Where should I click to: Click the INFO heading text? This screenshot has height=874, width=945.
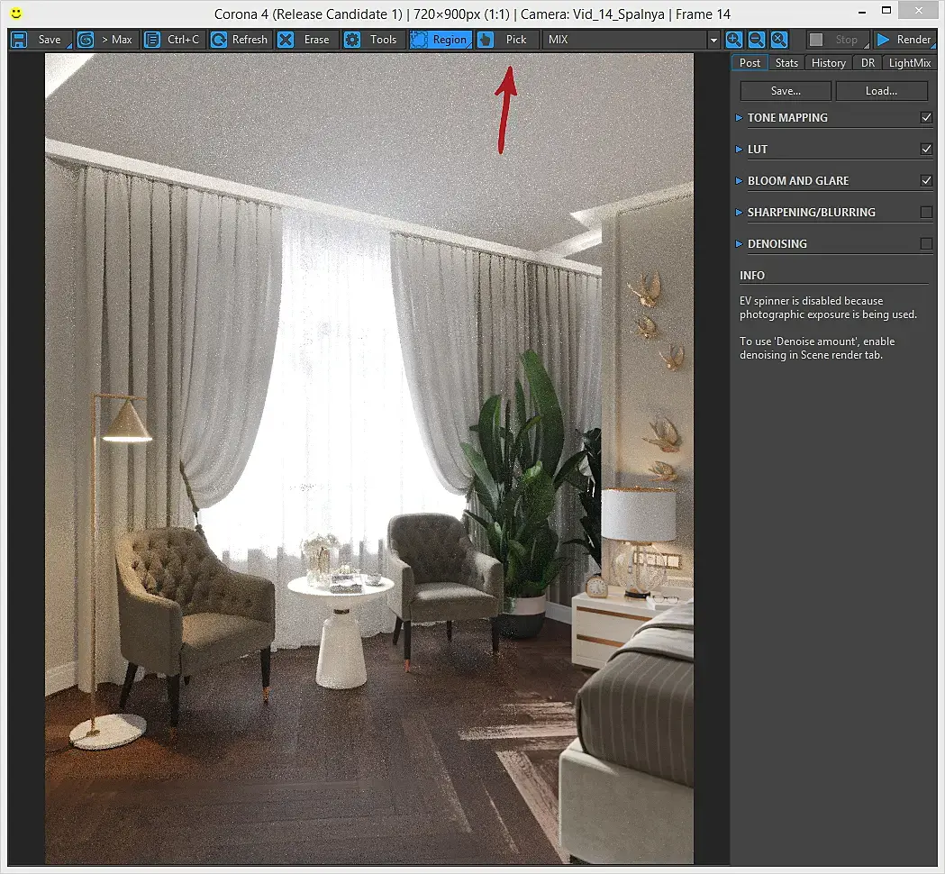pyautogui.click(x=752, y=276)
